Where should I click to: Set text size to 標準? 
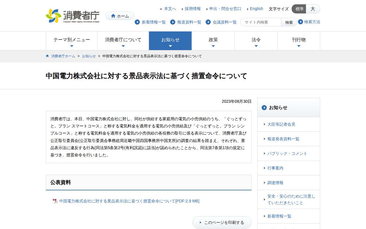coord(299,9)
